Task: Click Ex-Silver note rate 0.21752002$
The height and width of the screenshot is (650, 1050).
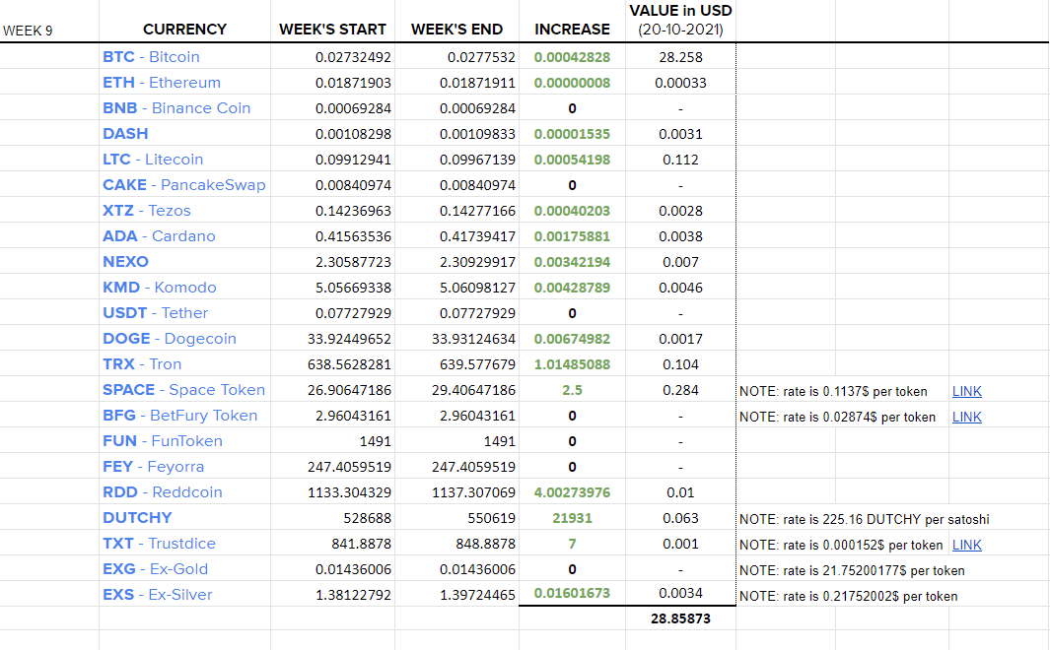Action: [849, 597]
